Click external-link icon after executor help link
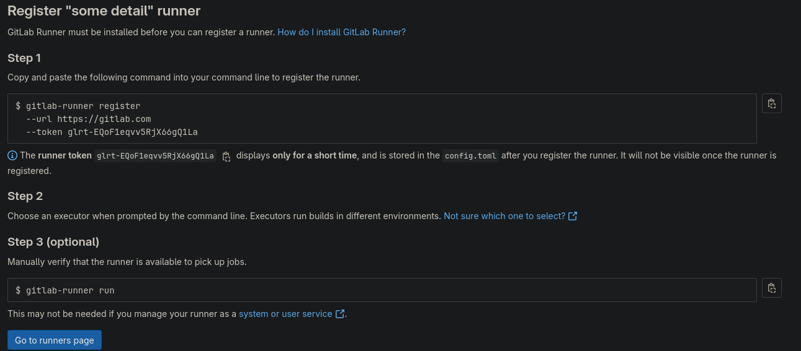Screen dimensions: 801x351 (573, 216)
